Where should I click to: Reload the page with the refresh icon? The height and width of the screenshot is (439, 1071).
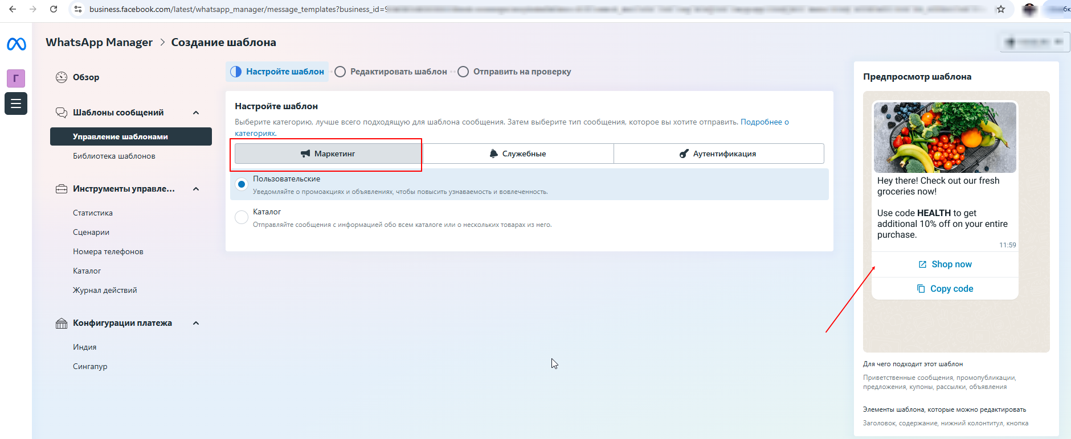coord(54,9)
